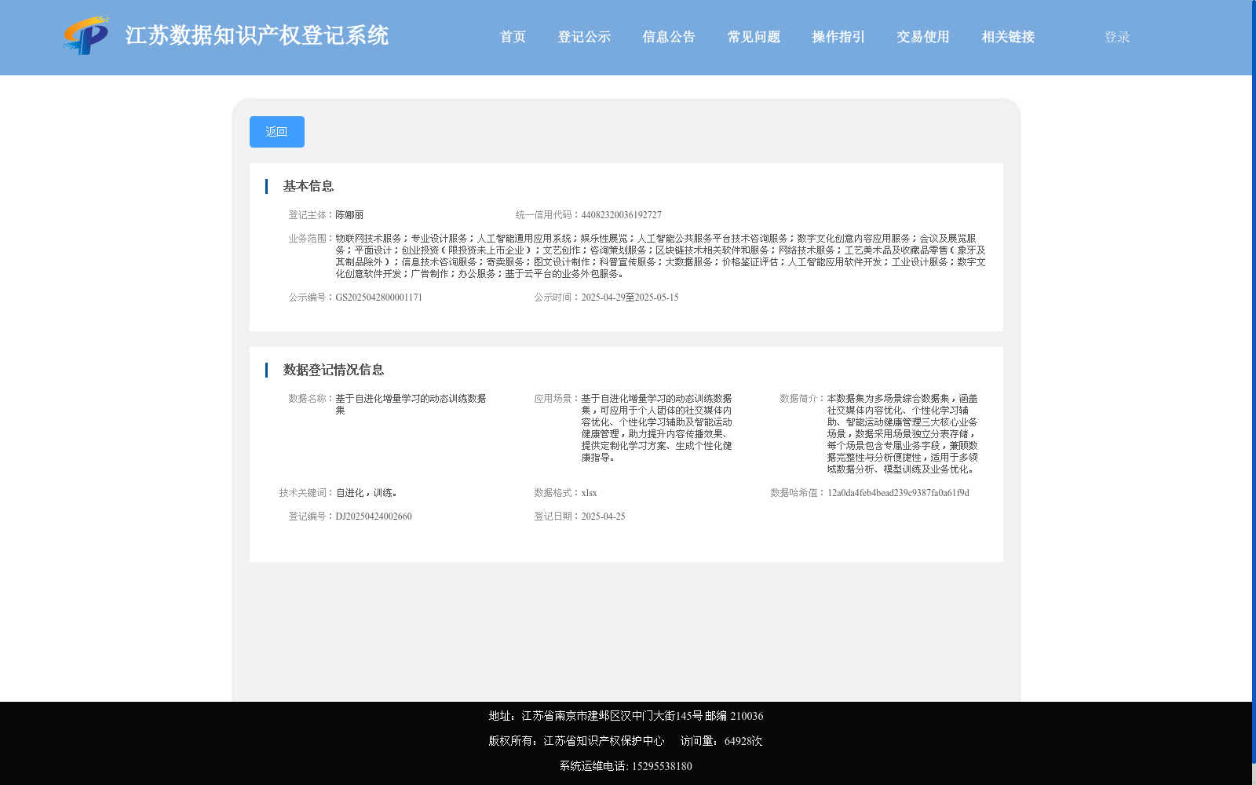Select the support phone 15295538180
This screenshot has height=785, width=1256.
[x=662, y=766]
